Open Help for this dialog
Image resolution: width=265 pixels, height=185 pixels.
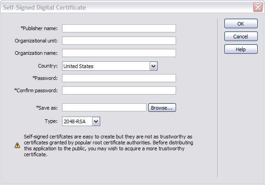coord(241,49)
